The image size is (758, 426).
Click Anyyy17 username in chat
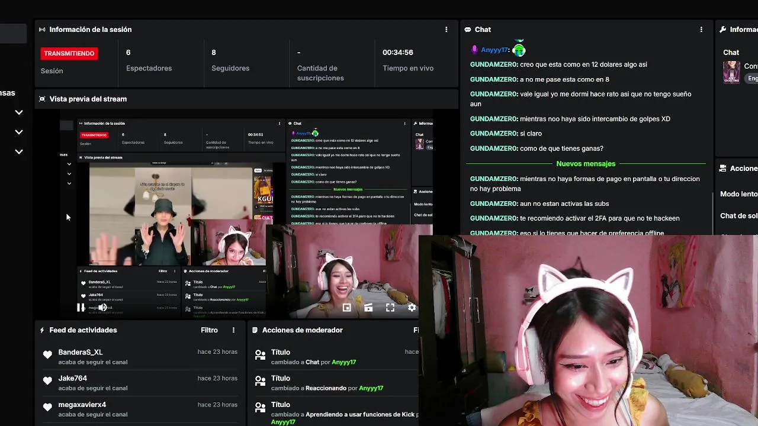click(494, 50)
